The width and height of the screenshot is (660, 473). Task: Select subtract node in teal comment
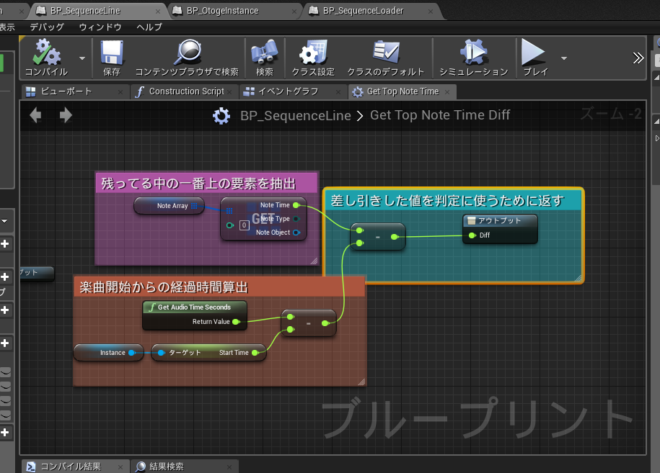tap(377, 237)
